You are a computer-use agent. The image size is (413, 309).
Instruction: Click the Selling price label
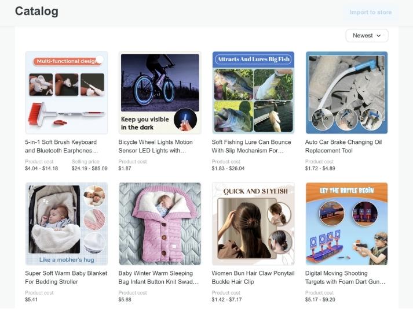pos(86,162)
